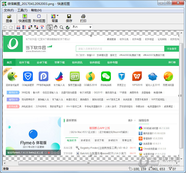Flip the image horizontally
The image size is (186, 173).
pos(18,27)
